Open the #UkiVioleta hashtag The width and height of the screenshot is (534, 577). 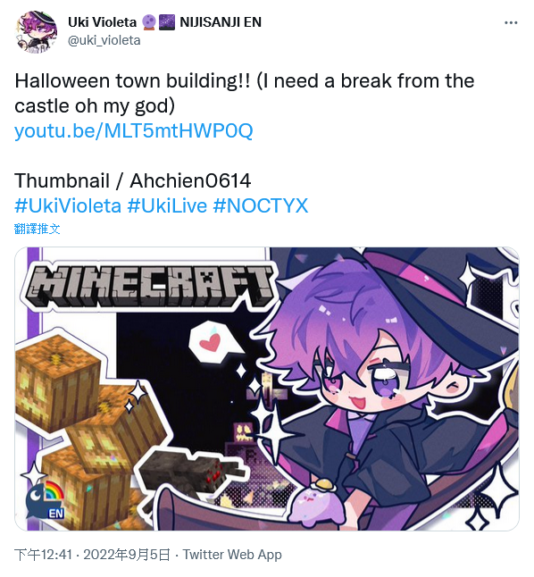coord(68,205)
